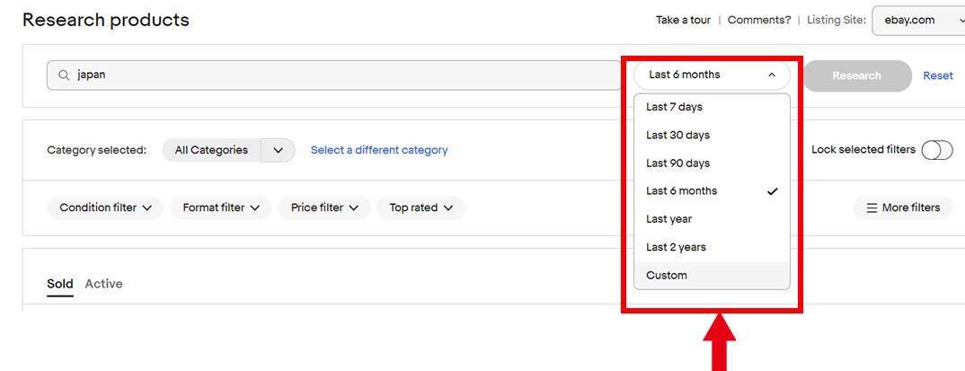The height and width of the screenshot is (371, 965).
Task: Toggle the Lock selected filters switch
Action: click(x=936, y=150)
